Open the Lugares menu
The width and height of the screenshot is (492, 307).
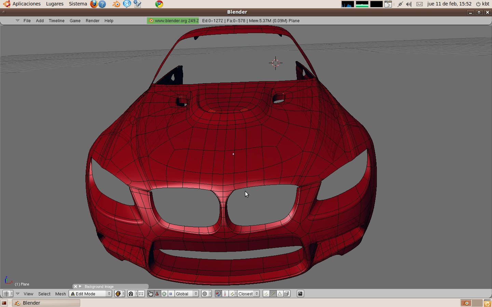(55, 4)
